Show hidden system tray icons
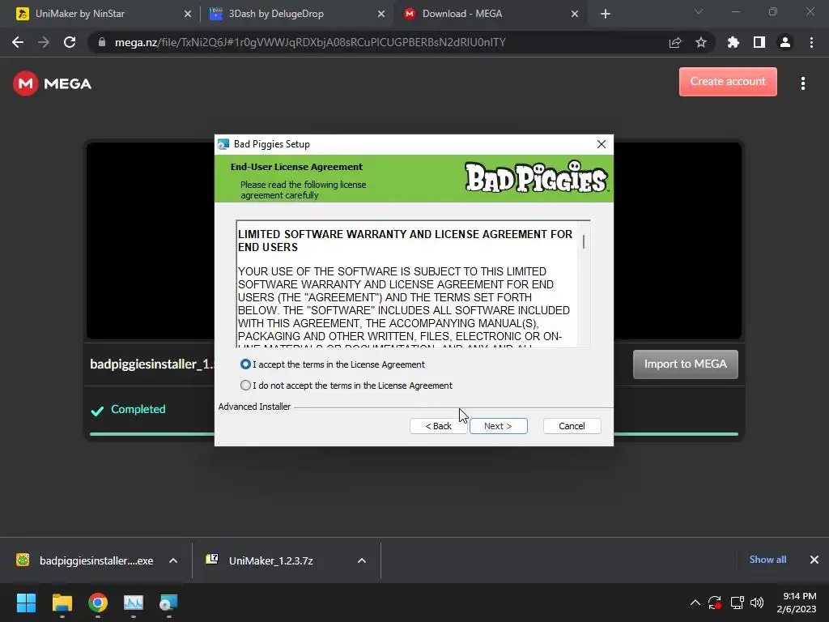This screenshot has width=829, height=622. coord(695,603)
